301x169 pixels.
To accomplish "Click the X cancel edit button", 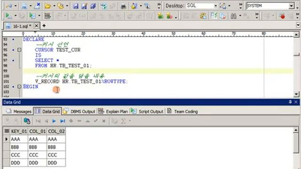I will click(104, 121).
